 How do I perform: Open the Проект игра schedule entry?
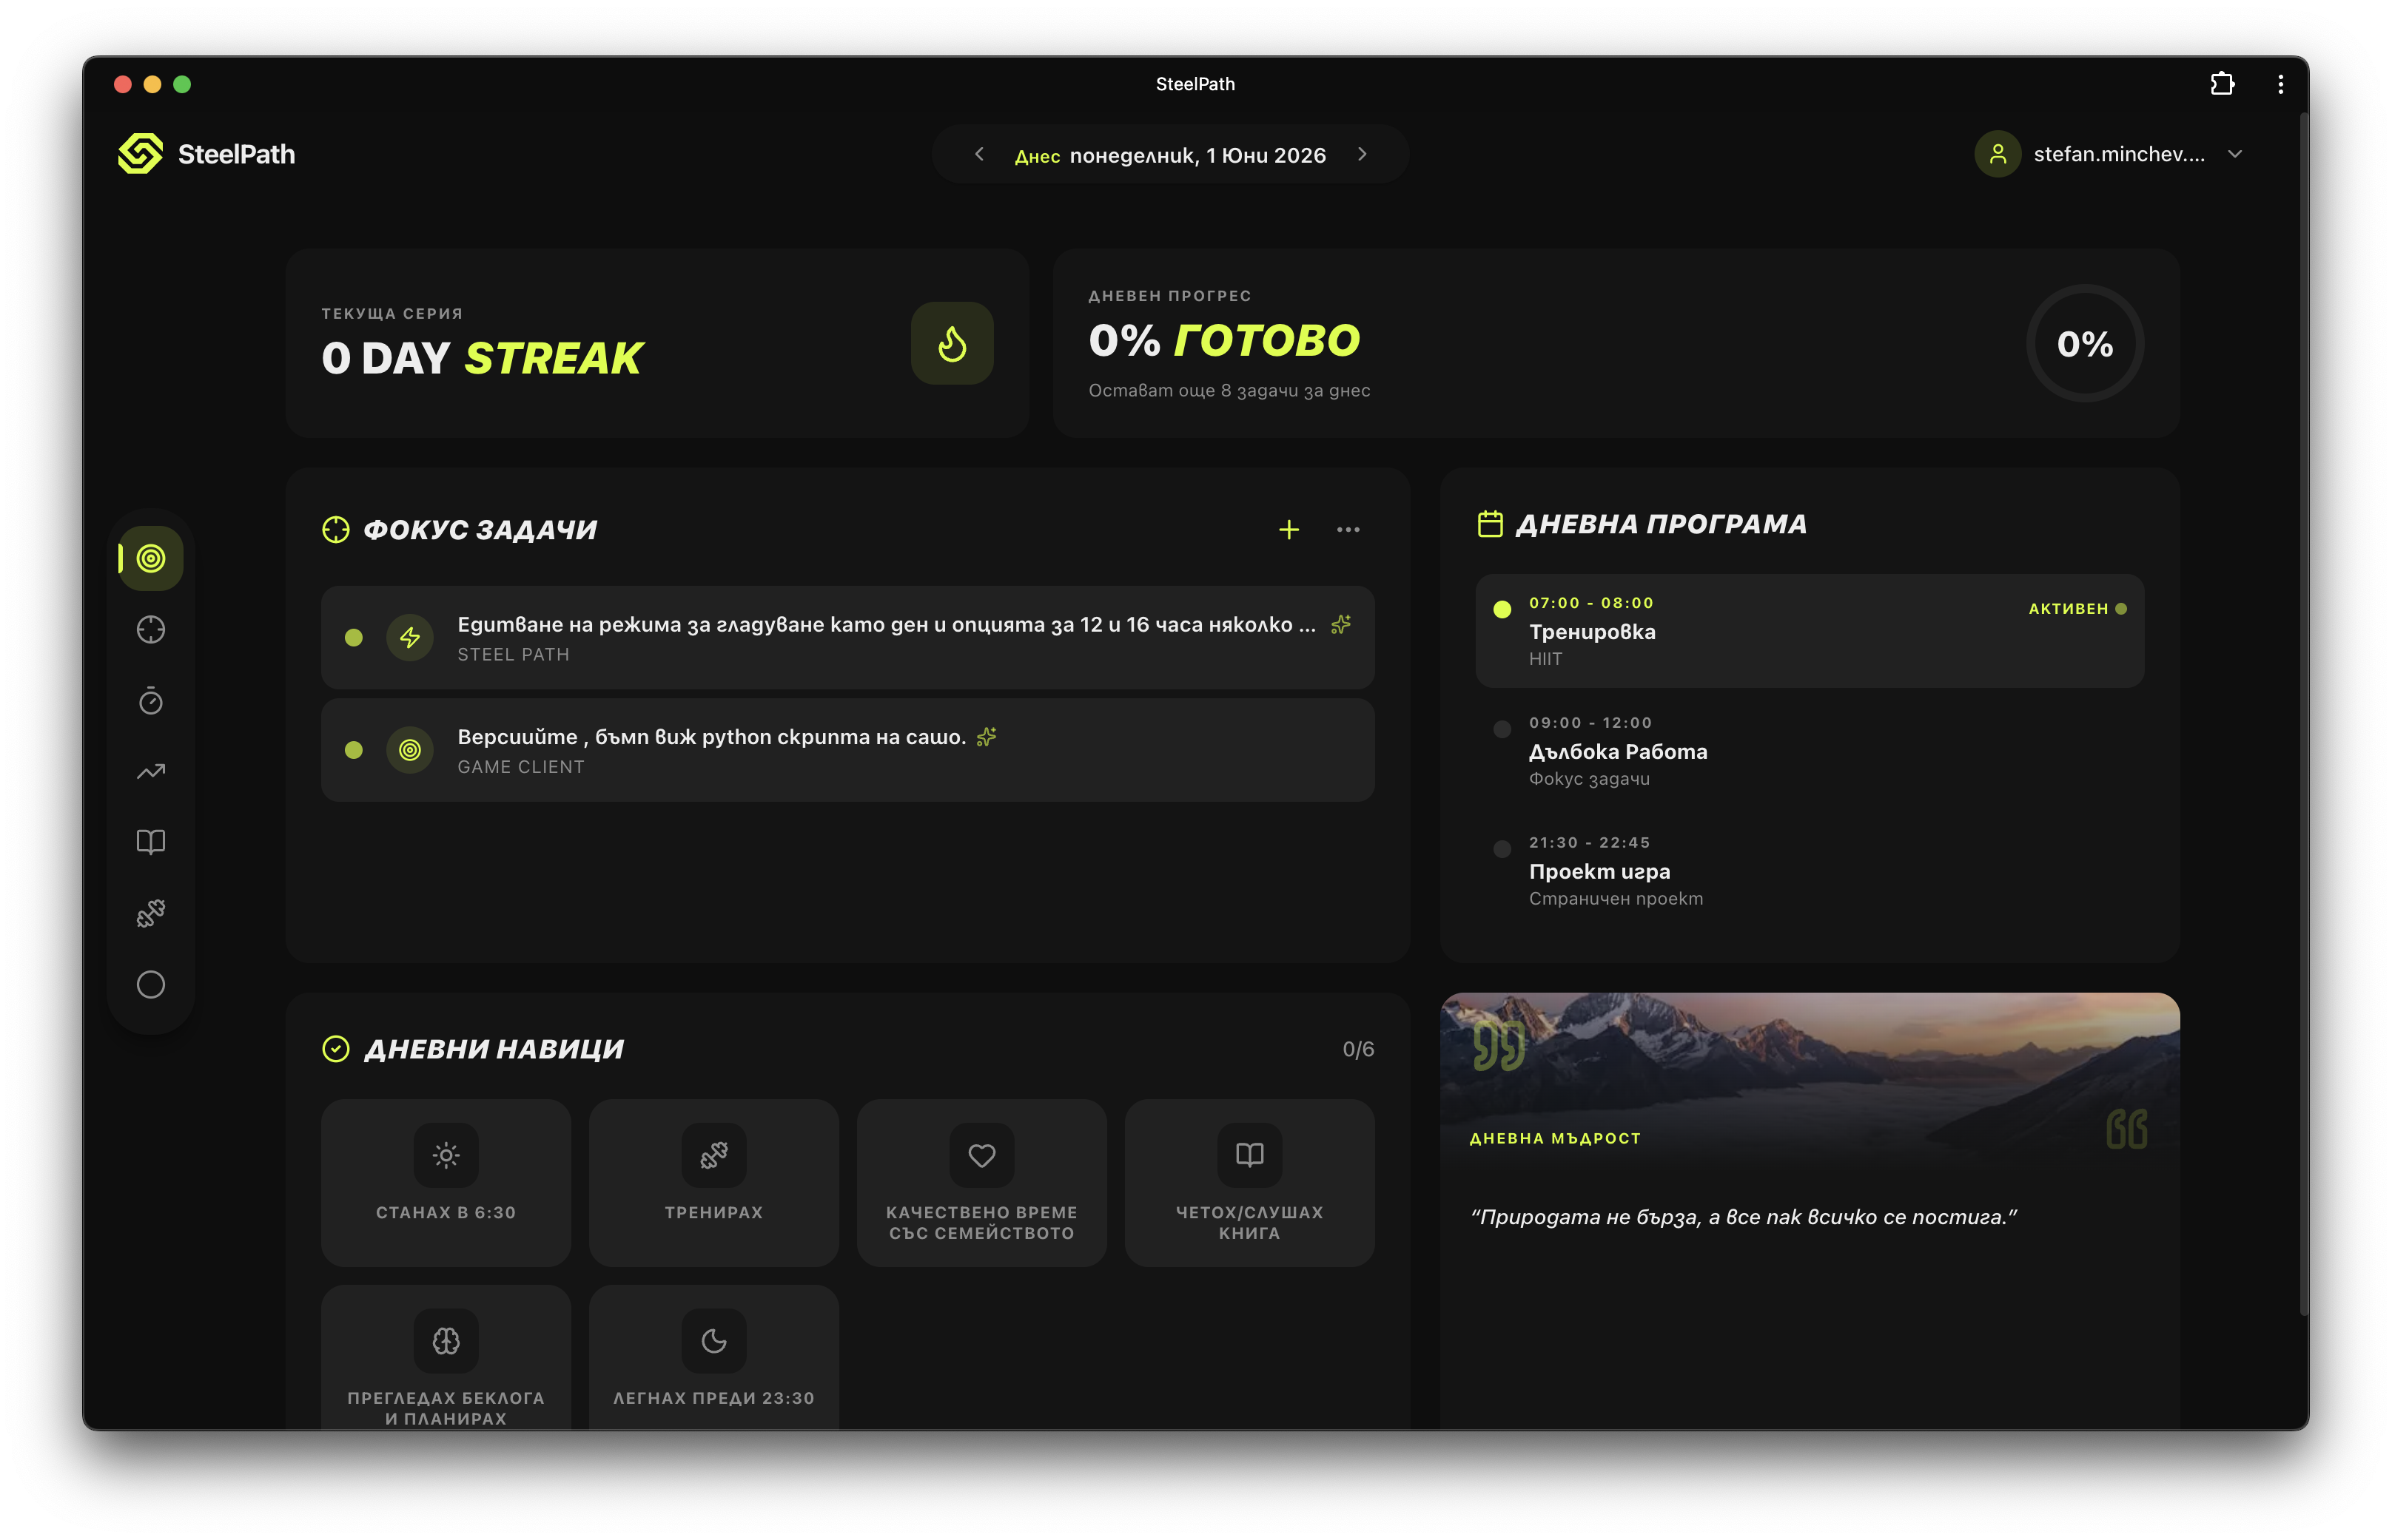pos(1810,870)
